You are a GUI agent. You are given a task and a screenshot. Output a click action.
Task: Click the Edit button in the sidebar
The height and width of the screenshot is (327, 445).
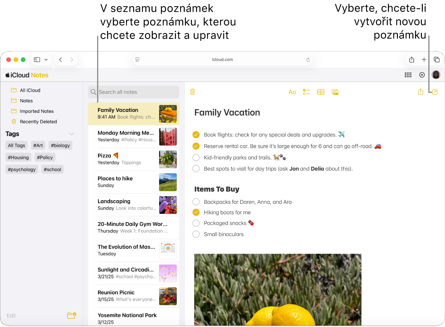(11, 315)
